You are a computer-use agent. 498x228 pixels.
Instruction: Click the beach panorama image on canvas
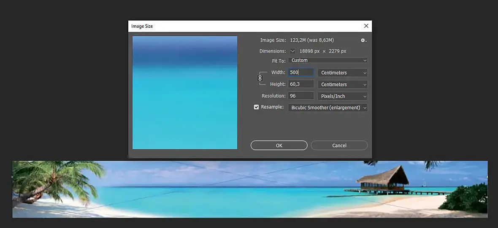(x=250, y=189)
